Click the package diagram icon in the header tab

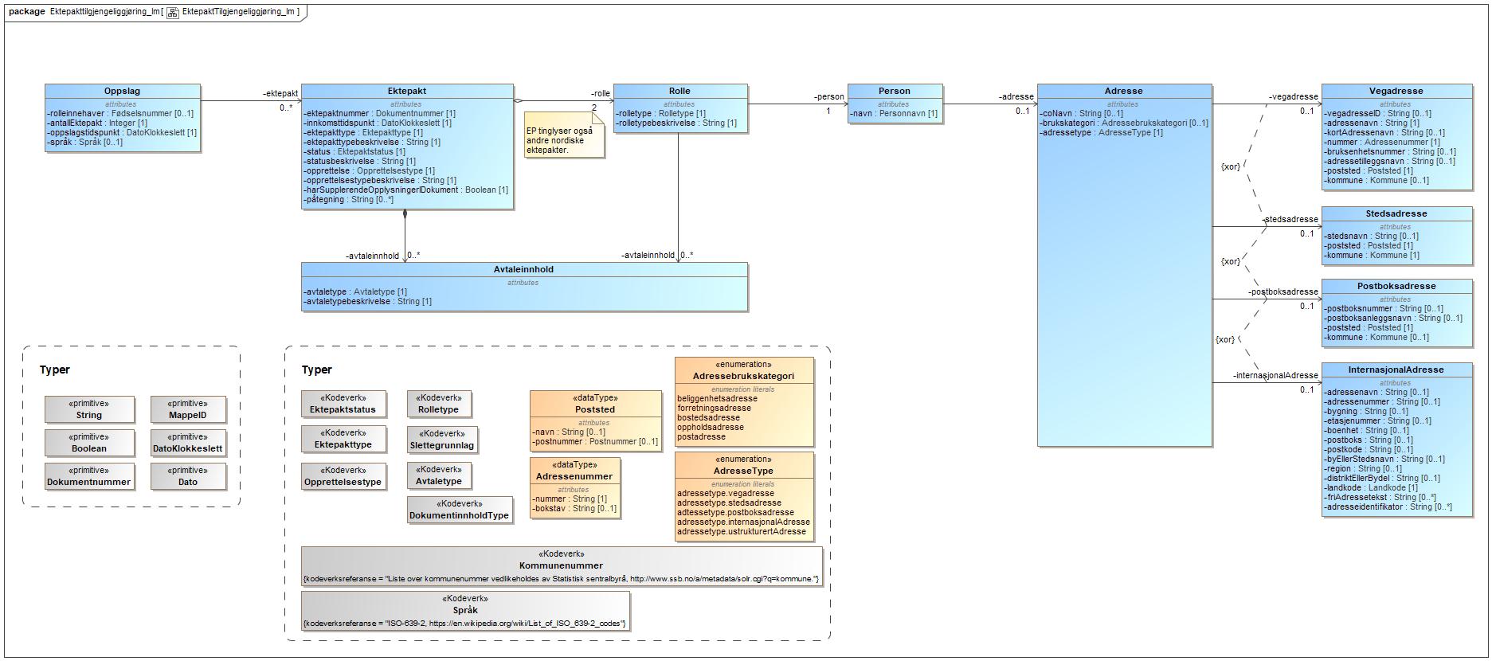[173, 12]
